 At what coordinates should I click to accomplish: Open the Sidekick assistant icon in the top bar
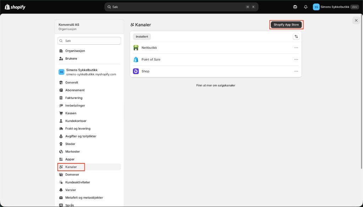(295, 7)
